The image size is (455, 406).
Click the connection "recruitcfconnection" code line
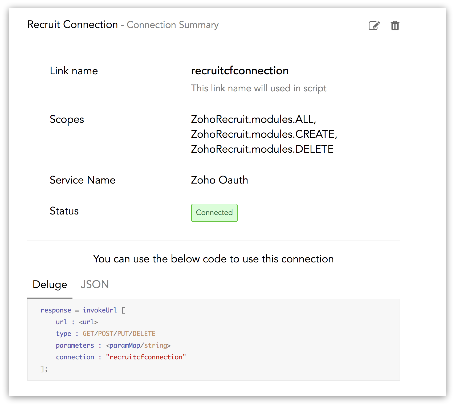[121, 357]
